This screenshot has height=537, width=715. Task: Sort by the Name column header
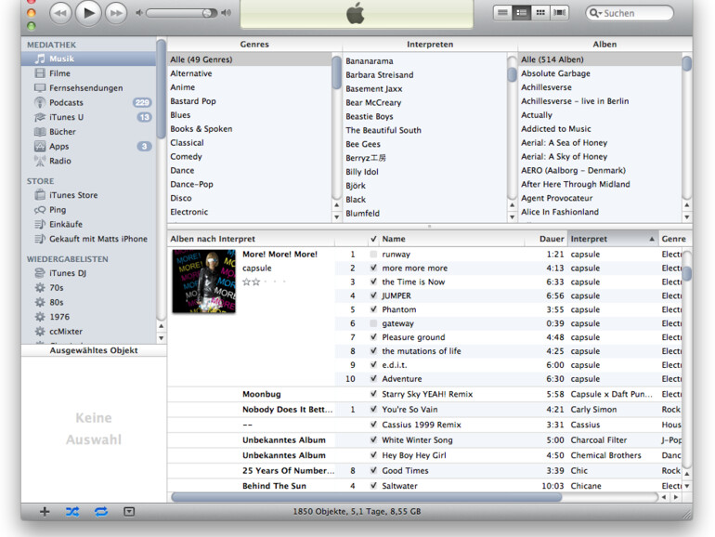tap(452, 239)
